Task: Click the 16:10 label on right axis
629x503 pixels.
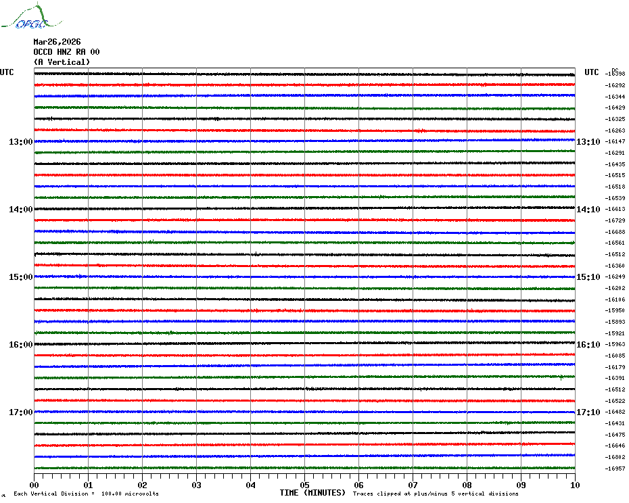Action: 588,345
